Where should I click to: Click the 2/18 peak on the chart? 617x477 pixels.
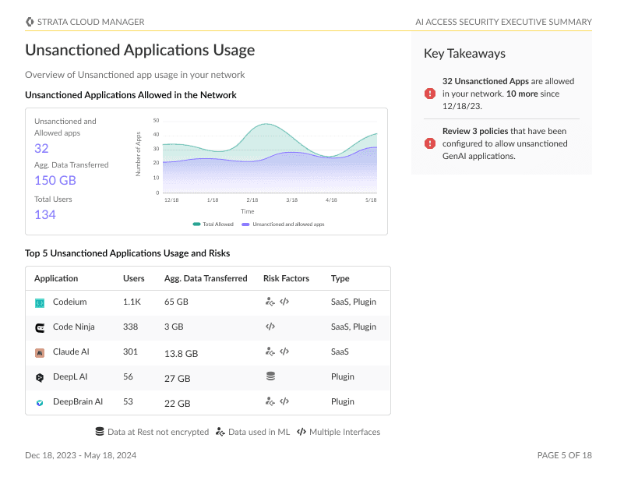[x=265, y=125]
